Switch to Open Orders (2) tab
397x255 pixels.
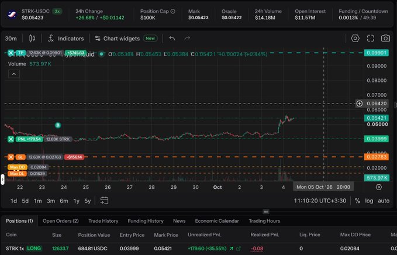coord(60,221)
